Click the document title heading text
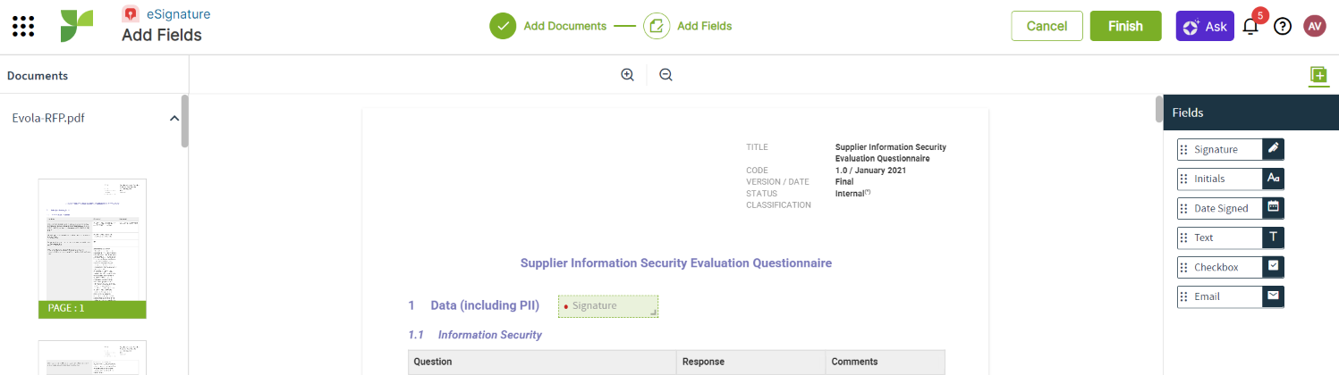1339x375 pixels. (x=676, y=263)
